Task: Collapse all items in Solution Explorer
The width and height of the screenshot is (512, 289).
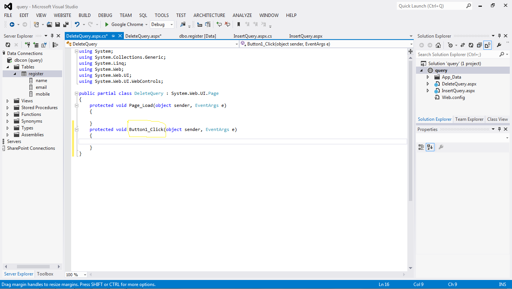Action: 479,45
